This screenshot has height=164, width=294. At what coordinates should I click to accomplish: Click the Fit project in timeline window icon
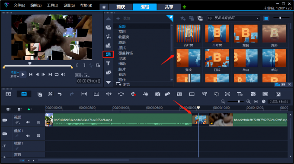point(256,102)
